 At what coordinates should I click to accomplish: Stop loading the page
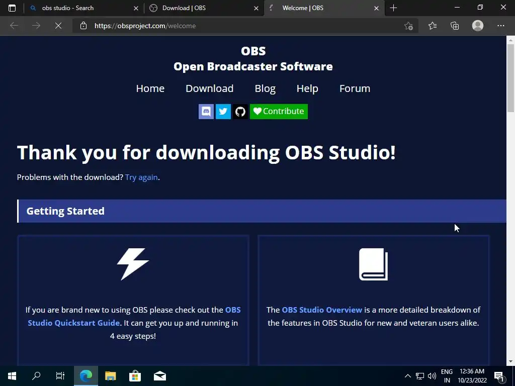tap(58, 26)
